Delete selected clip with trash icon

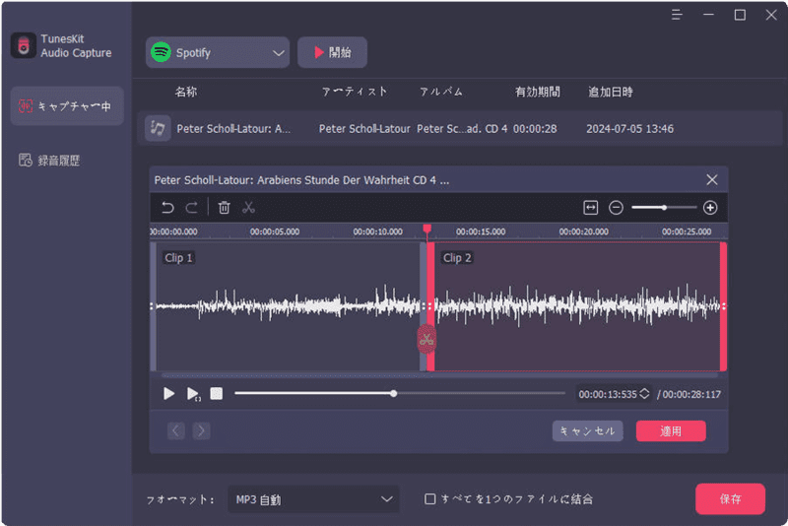tap(225, 208)
